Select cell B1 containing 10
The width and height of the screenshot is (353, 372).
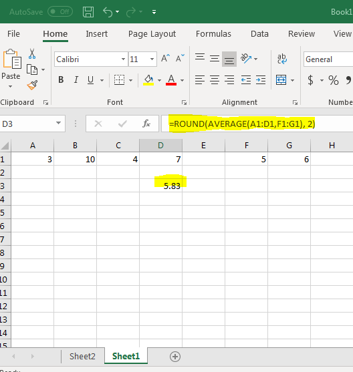tap(76, 159)
